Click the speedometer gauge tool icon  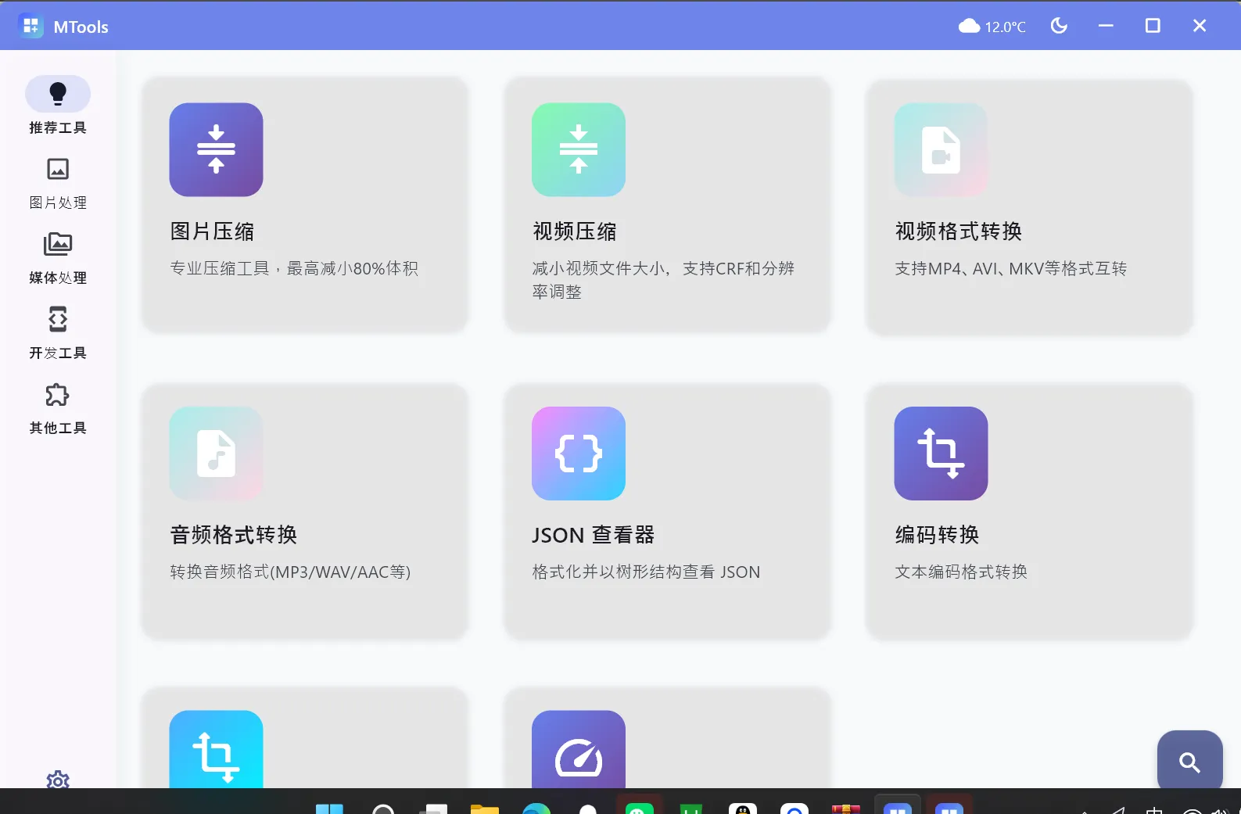point(578,752)
